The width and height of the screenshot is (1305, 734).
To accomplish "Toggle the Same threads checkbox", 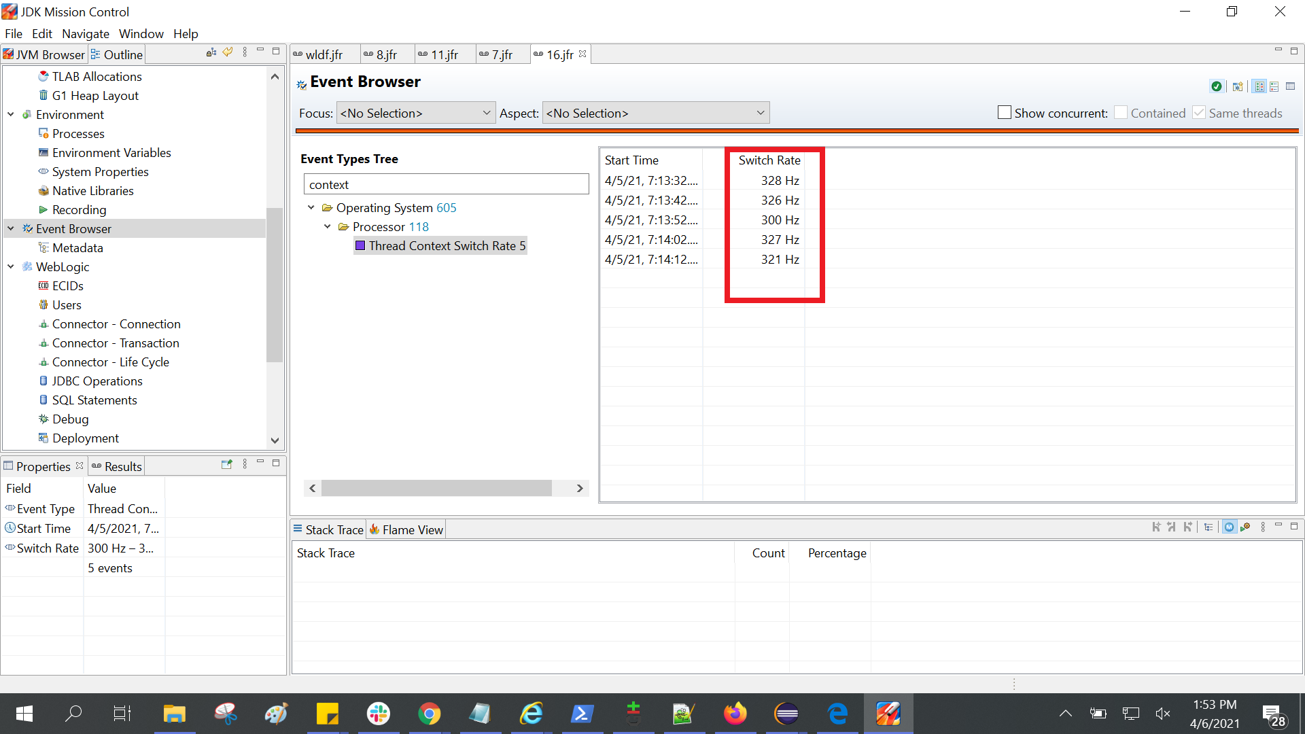I will click(x=1199, y=113).
